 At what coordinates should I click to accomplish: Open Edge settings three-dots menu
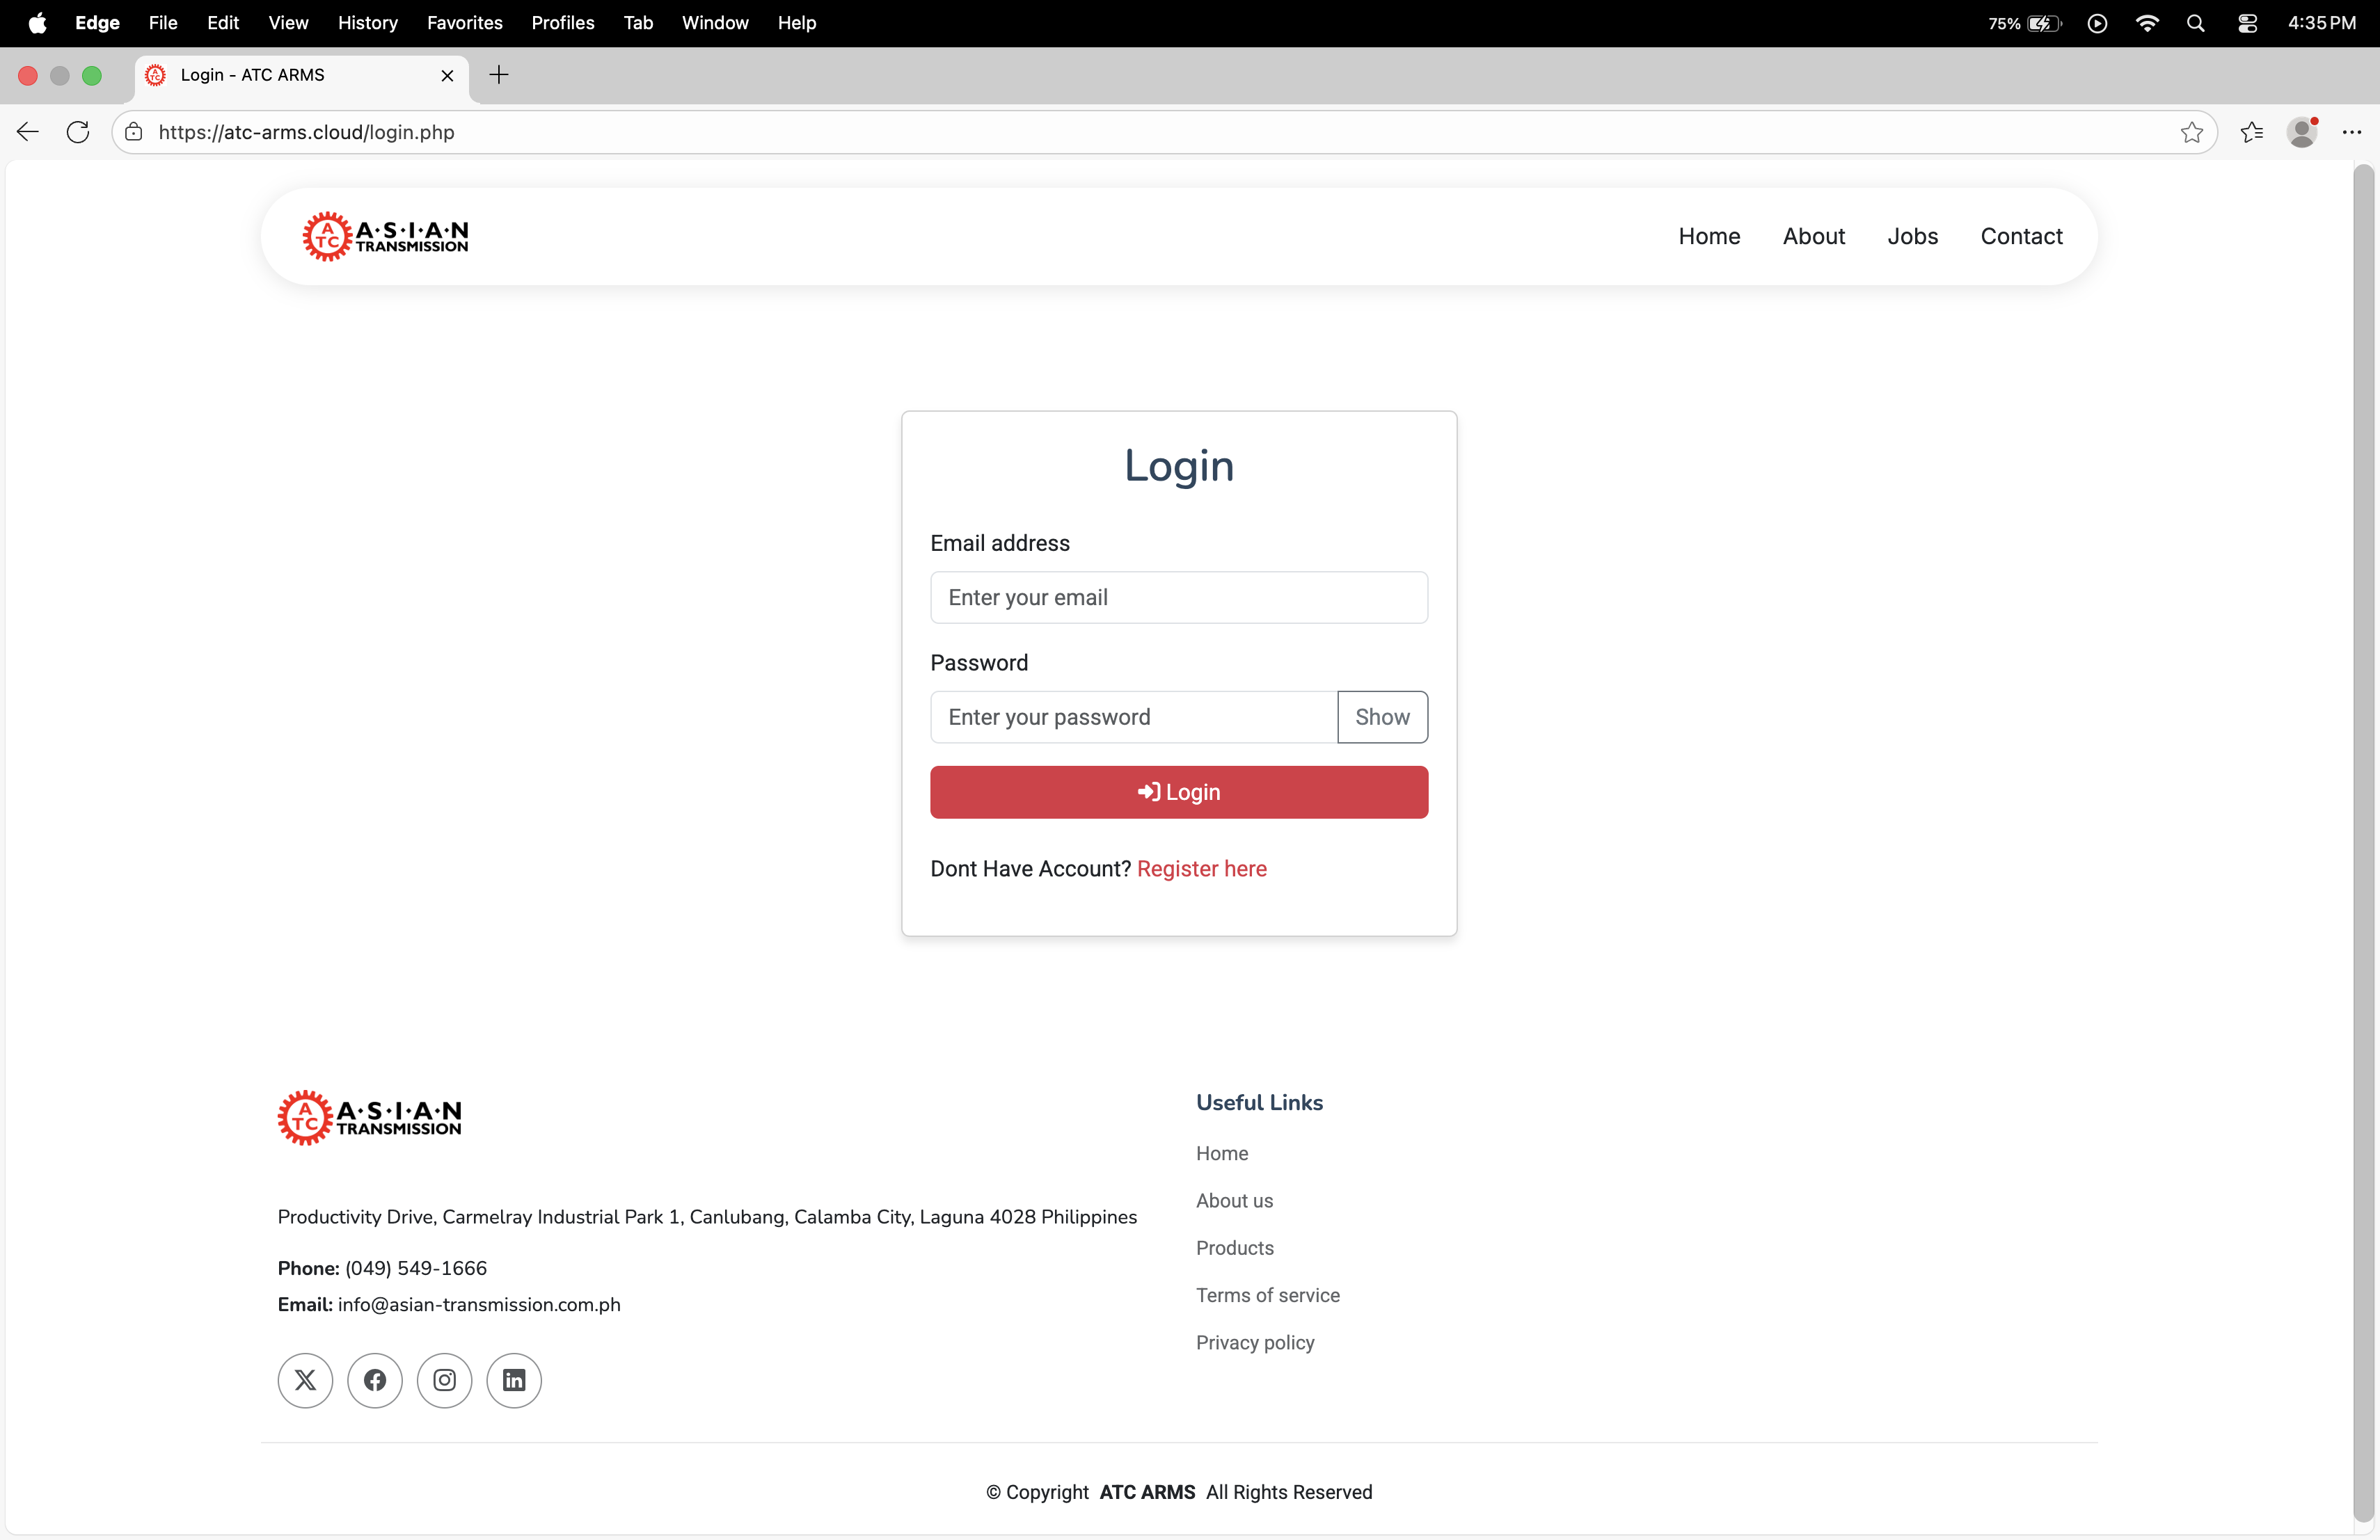[2351, 132]
